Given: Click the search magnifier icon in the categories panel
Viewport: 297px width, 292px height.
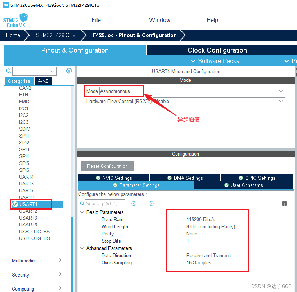Looking at the screenshot, I should point(9,71).
